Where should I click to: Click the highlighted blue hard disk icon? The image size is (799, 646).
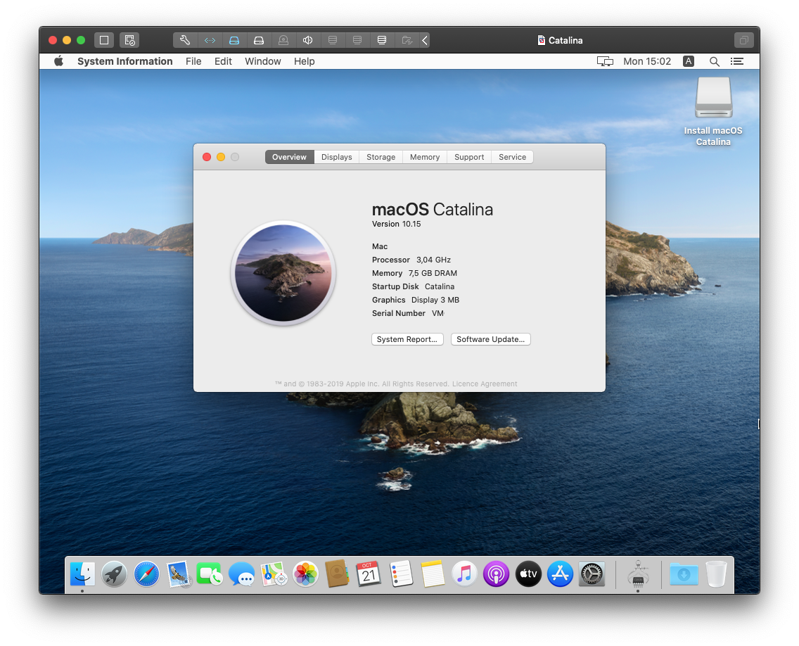pyautogui.click(x=234, y=40)
